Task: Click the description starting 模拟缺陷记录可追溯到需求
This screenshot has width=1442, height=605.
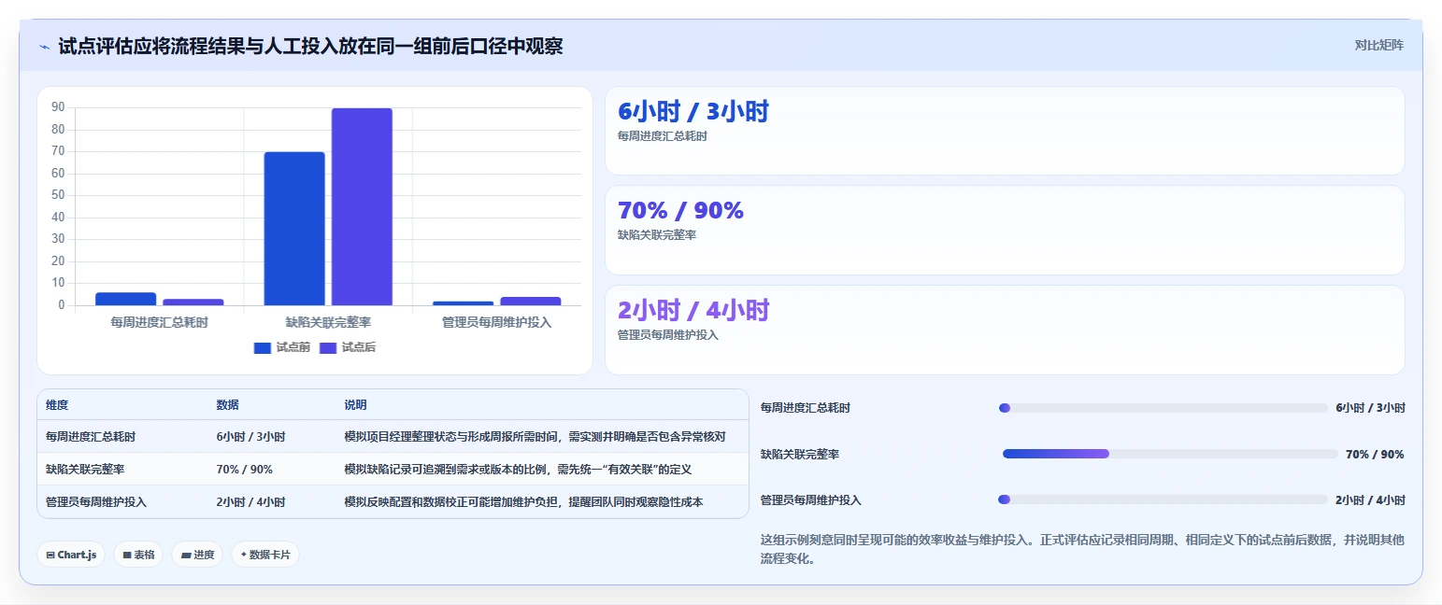Action: (518, 470)
